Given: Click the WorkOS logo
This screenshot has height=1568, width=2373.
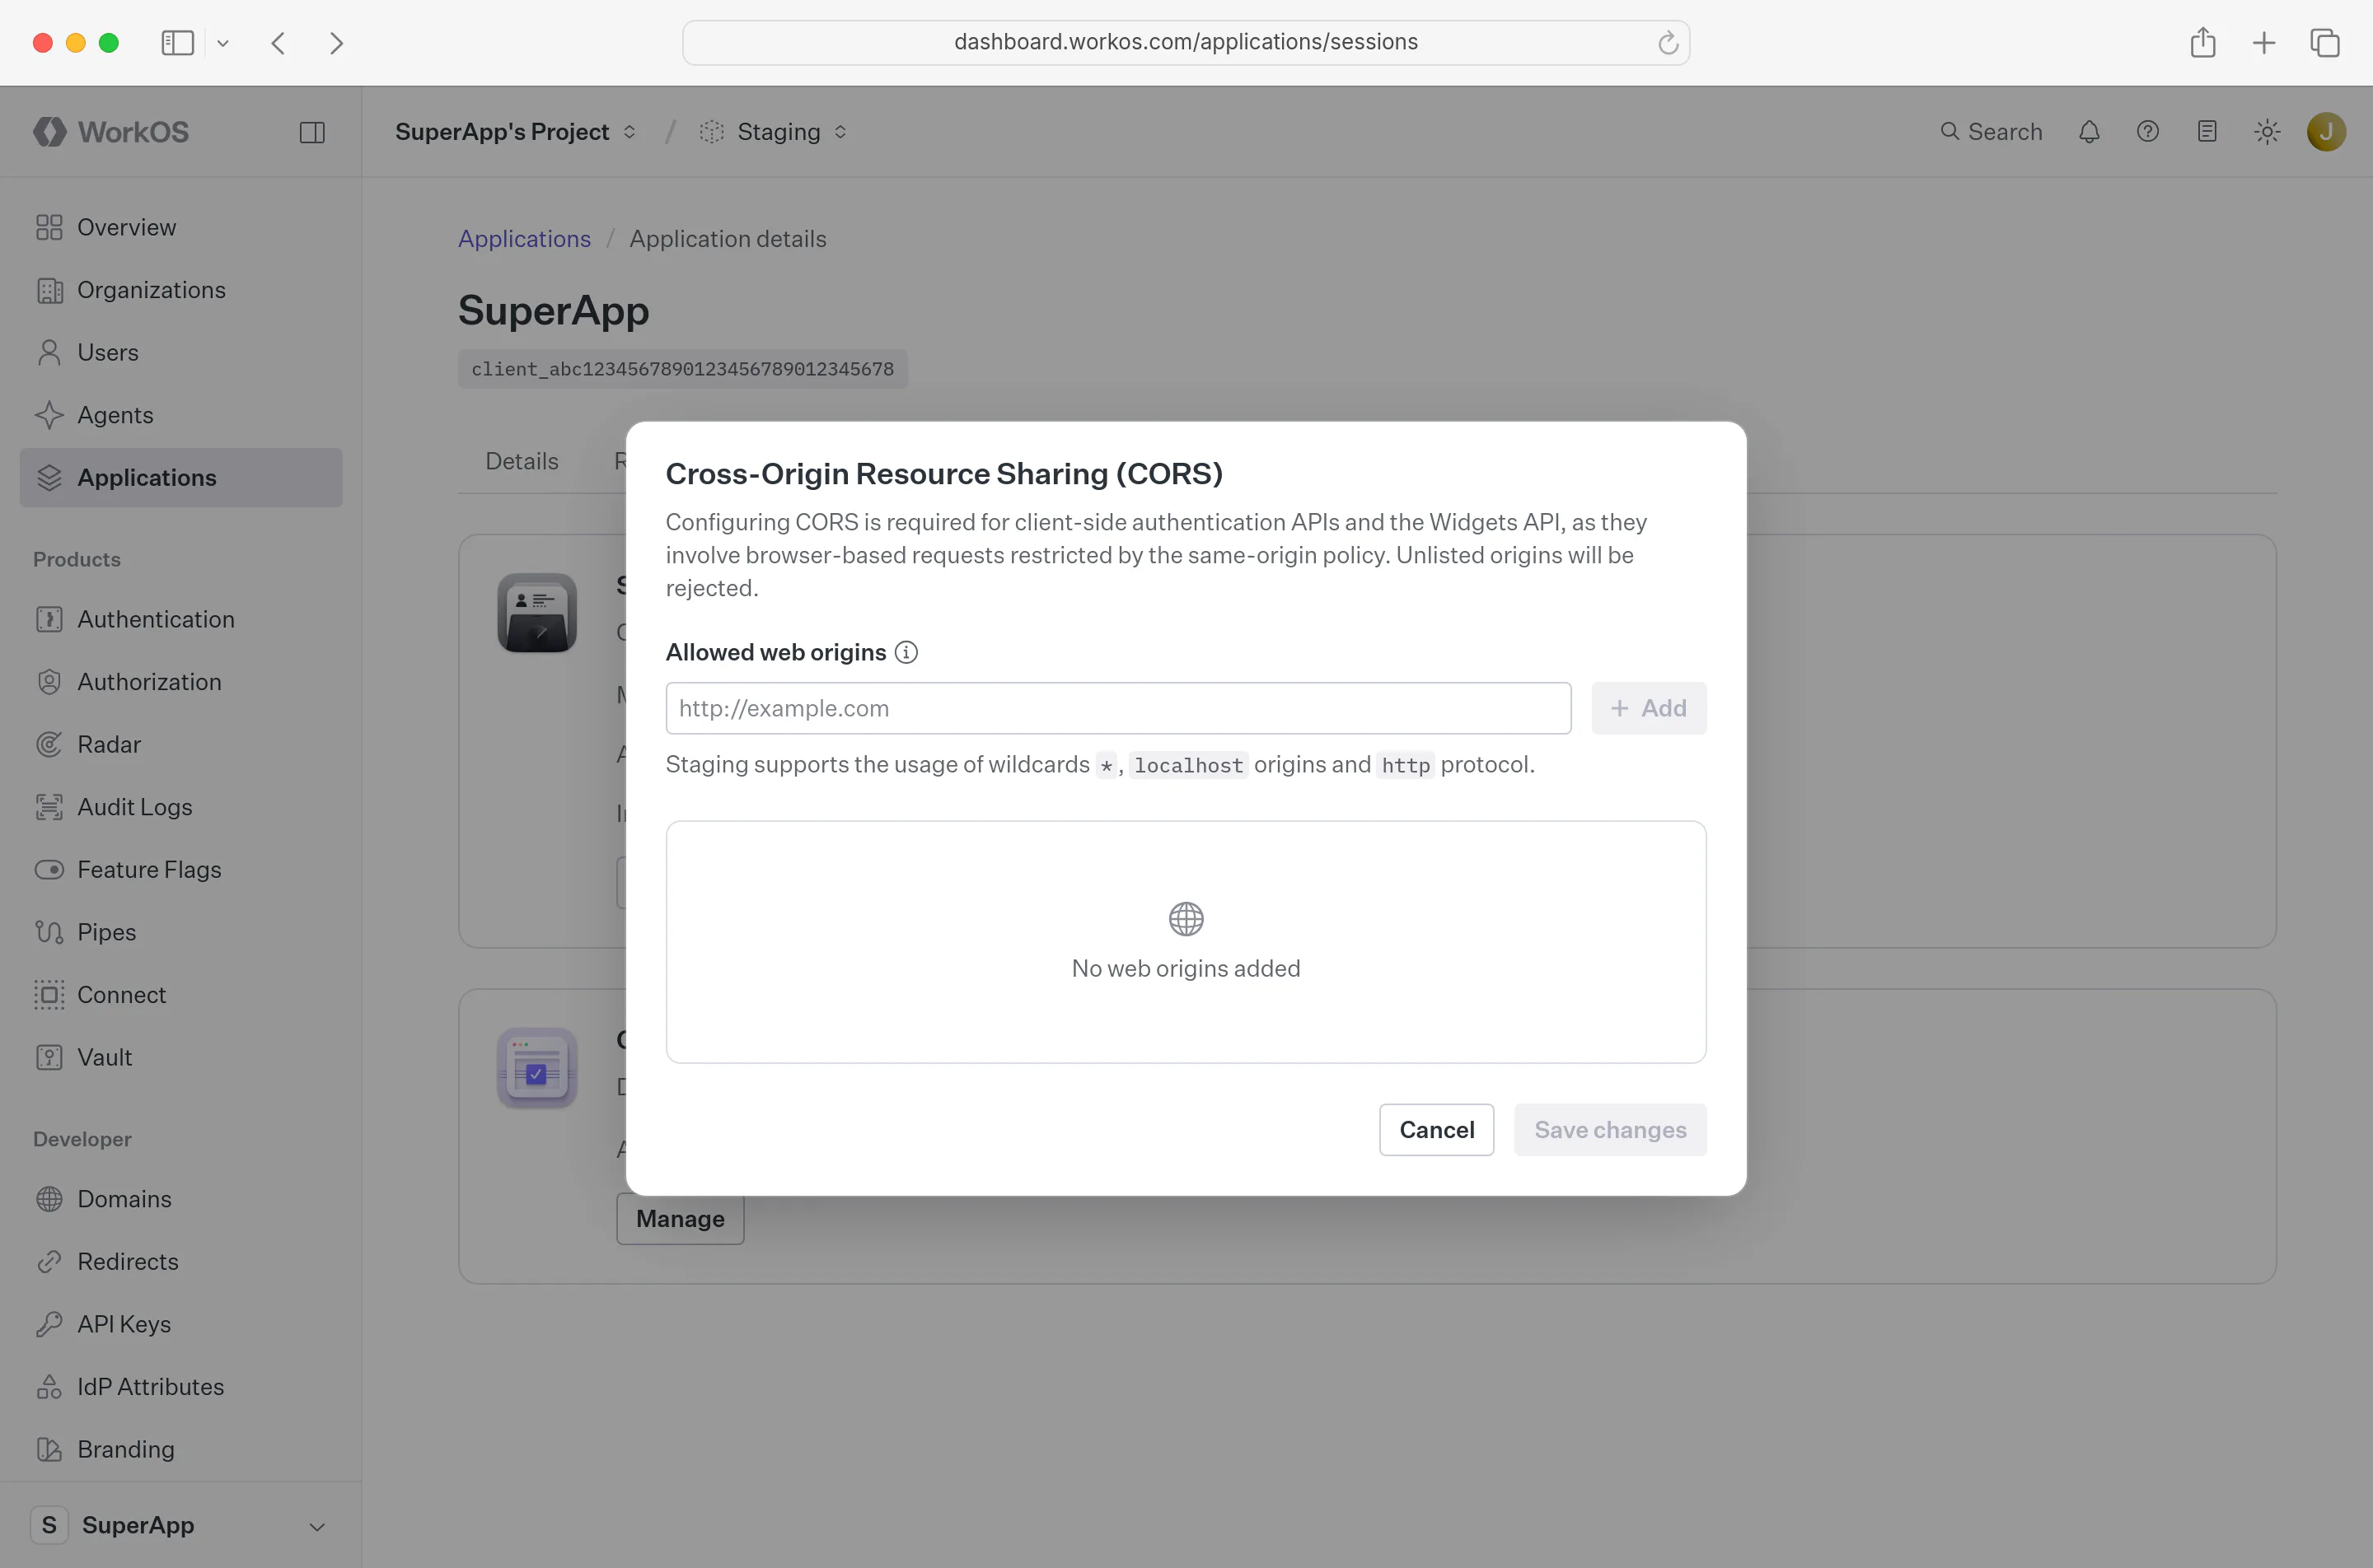Looking at the screenshot, I should 111,132.
